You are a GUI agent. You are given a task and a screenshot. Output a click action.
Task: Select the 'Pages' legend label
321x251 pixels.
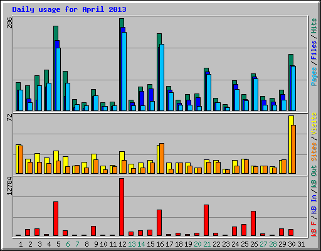coord(314,77)
